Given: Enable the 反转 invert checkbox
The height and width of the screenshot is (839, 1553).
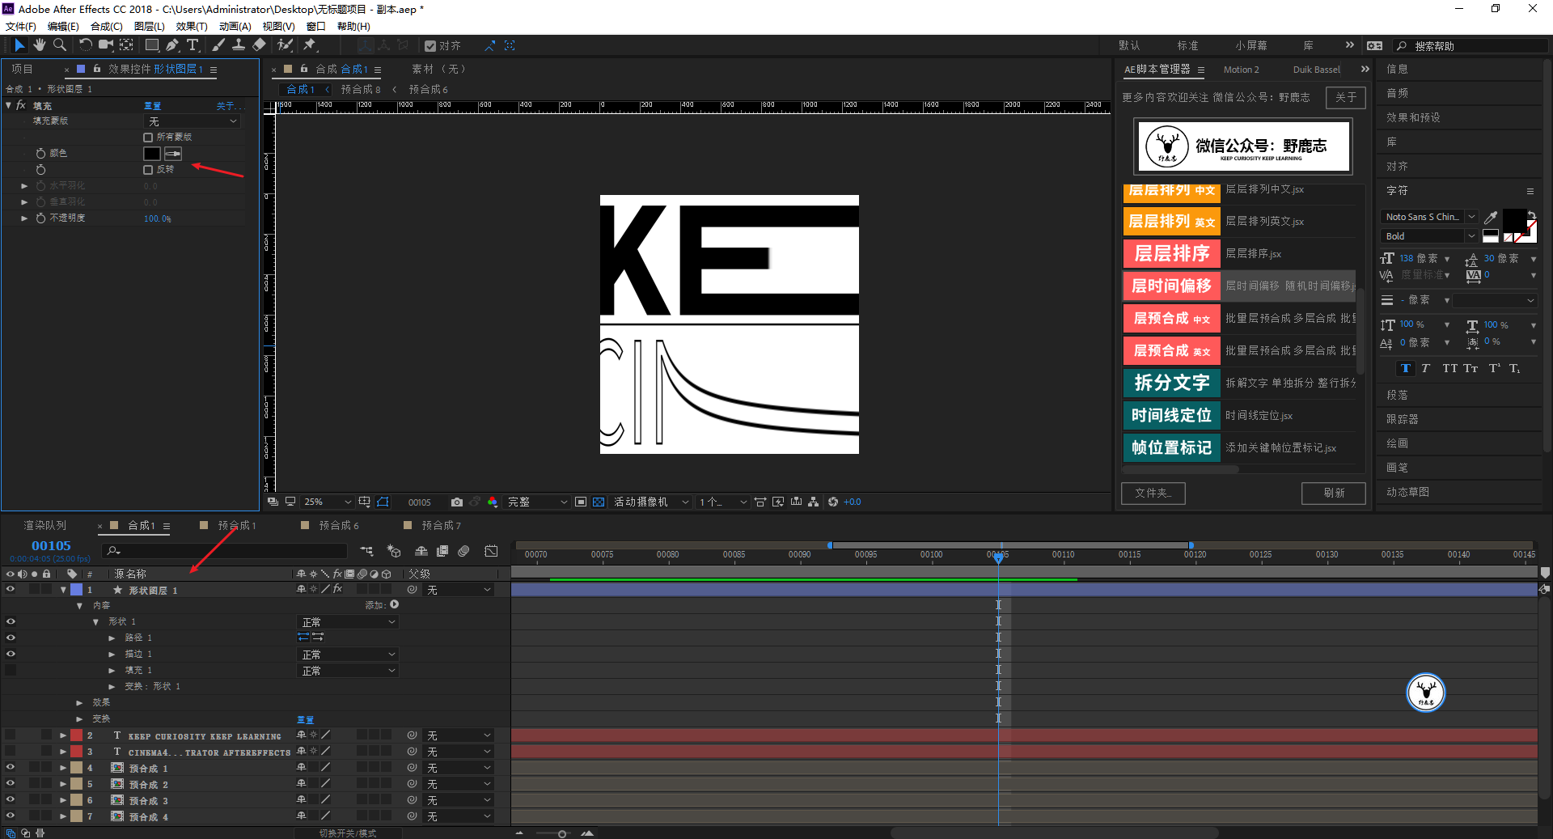Looking at the screenshot, I should pyautogui.click(x=148, y=170).
